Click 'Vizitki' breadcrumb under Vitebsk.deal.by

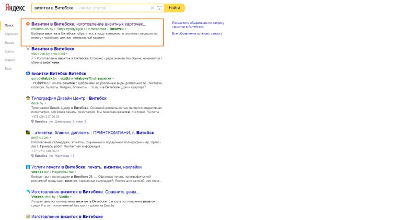64,197
